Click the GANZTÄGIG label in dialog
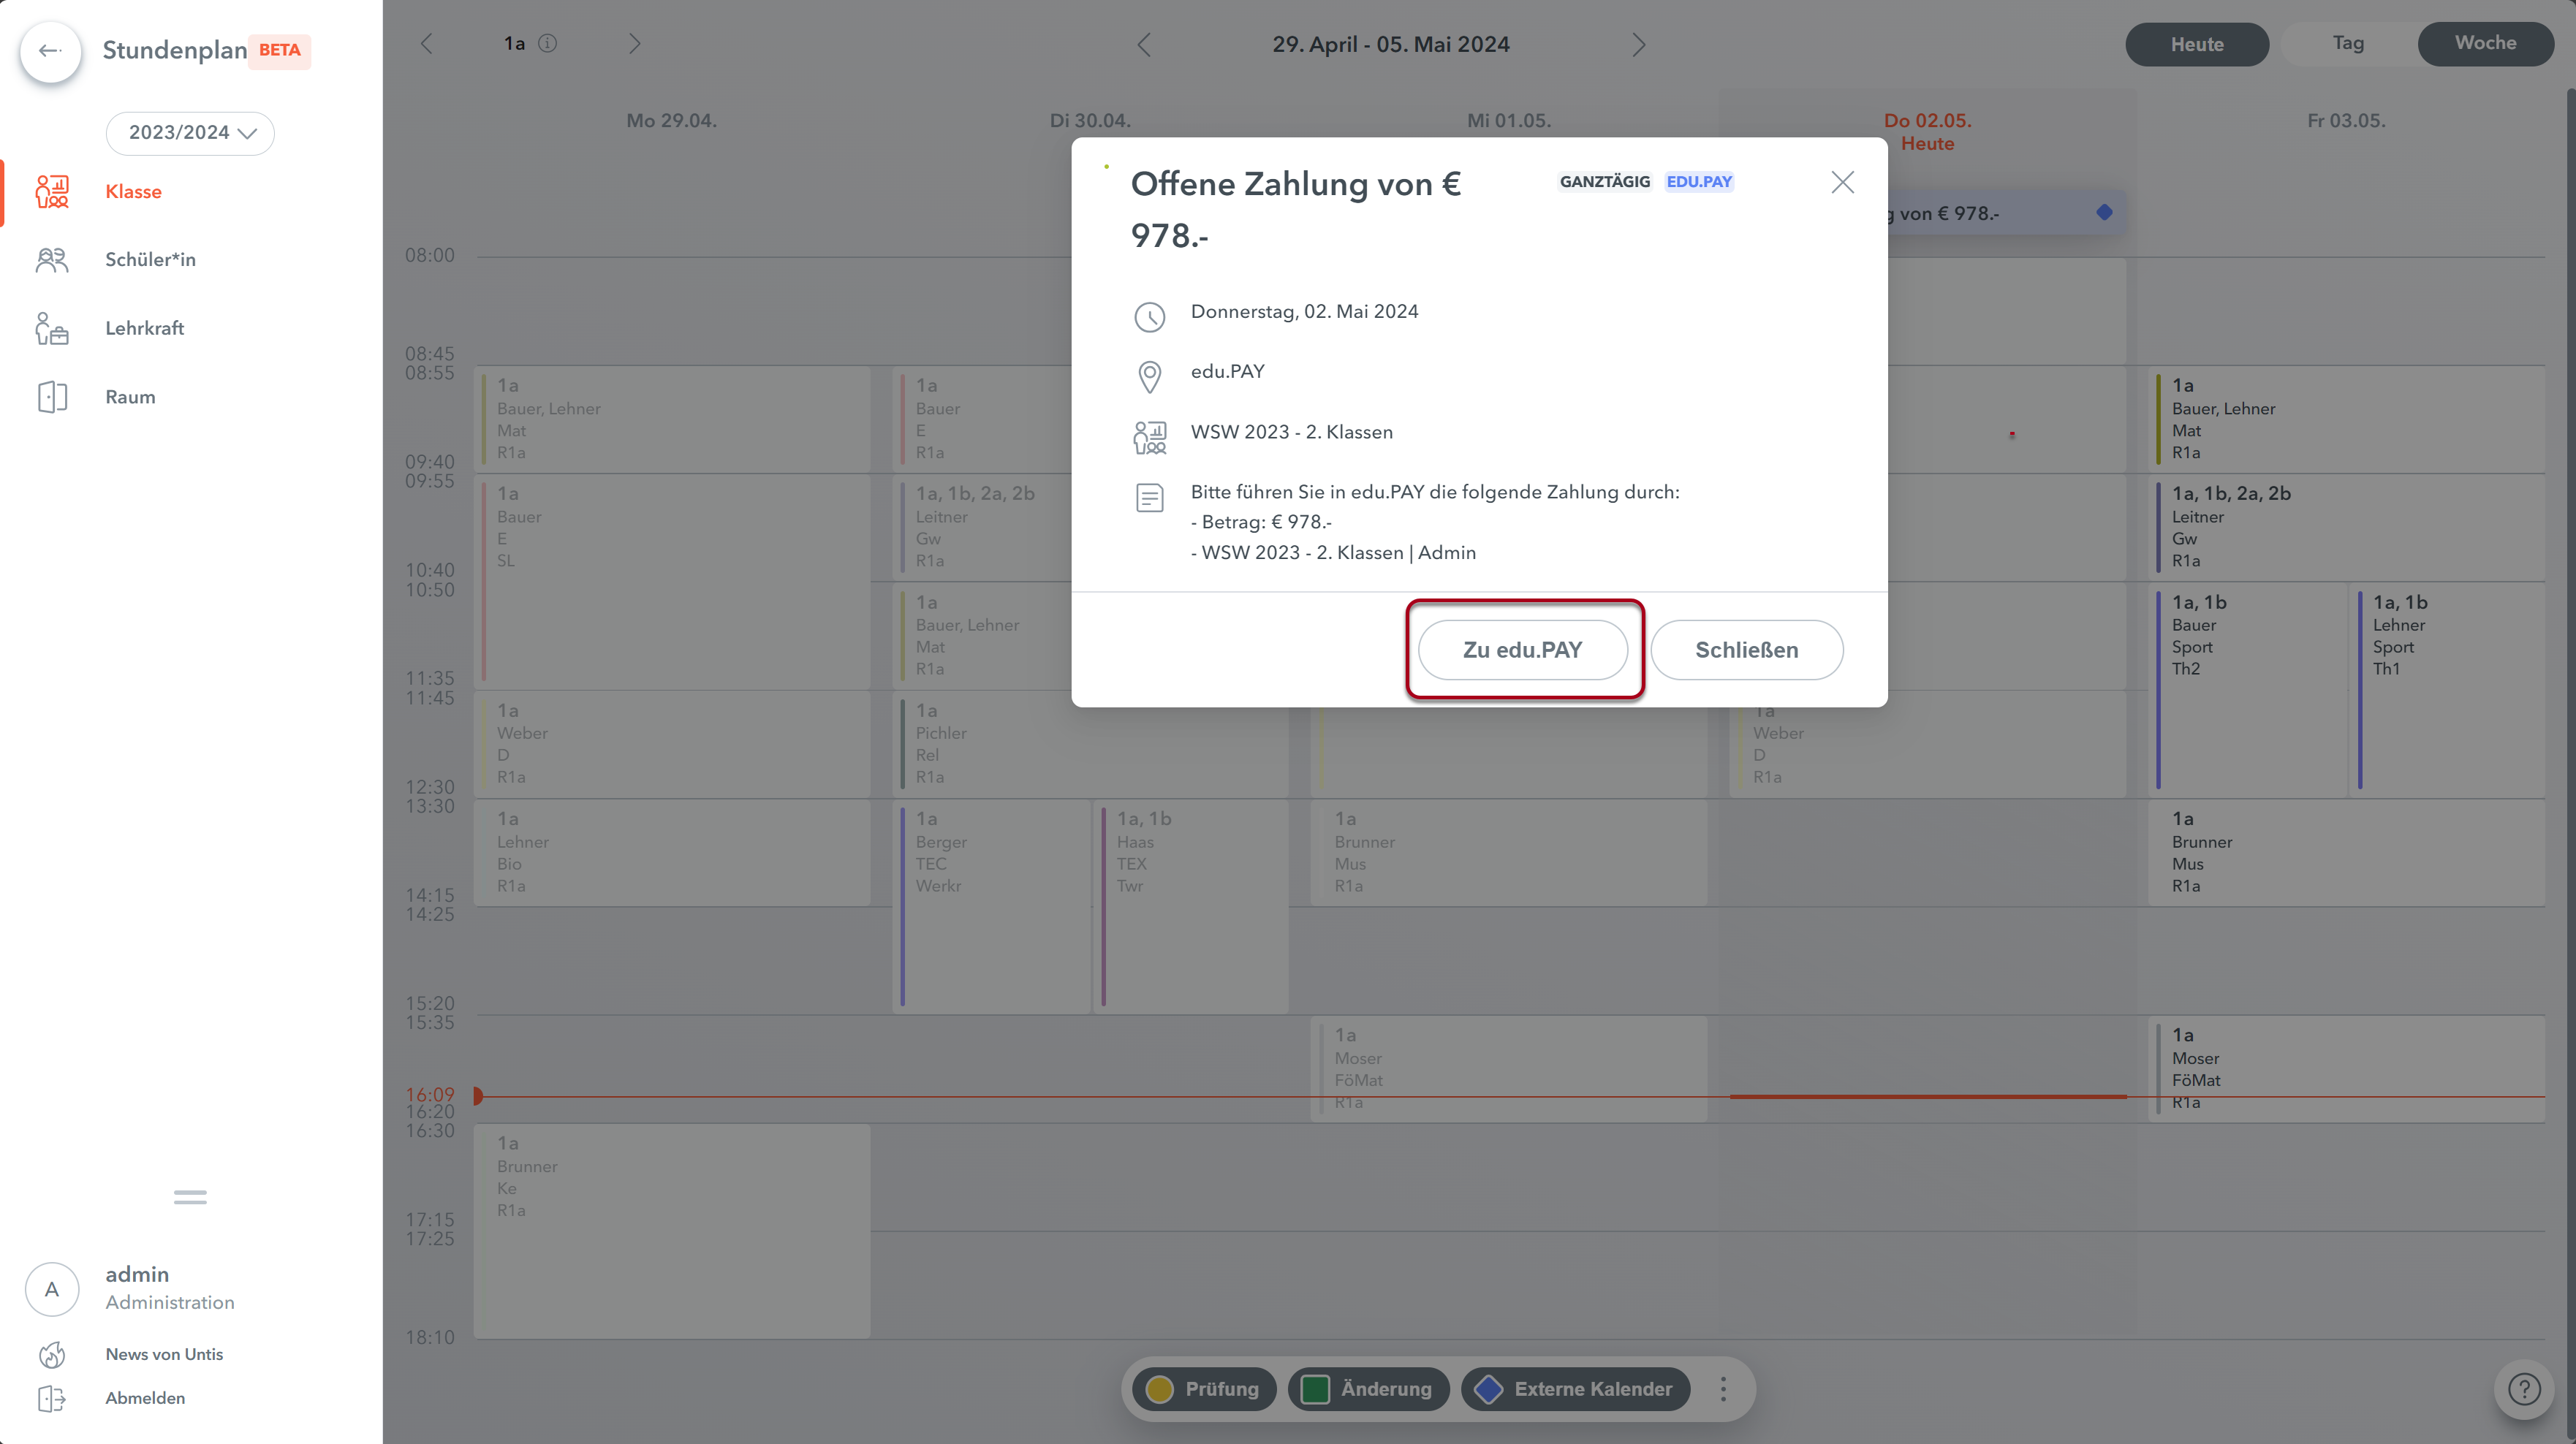 [x=1605, y=182]
